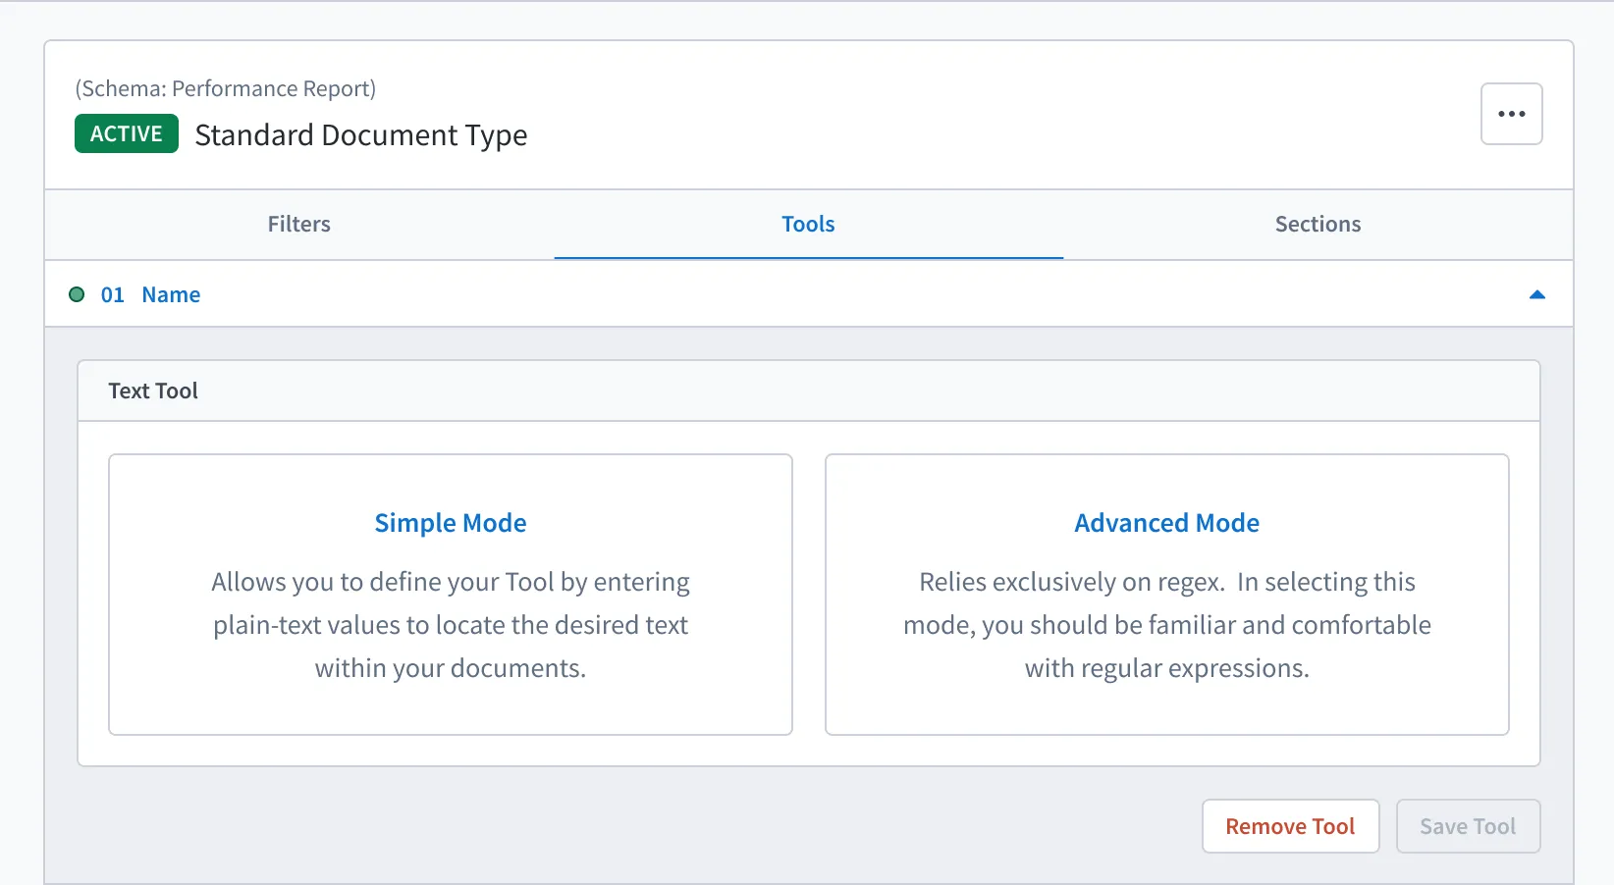This screenshot has height=885, width=1614.
Task: Click the Name tool link
Action: (x=171, y=294)
